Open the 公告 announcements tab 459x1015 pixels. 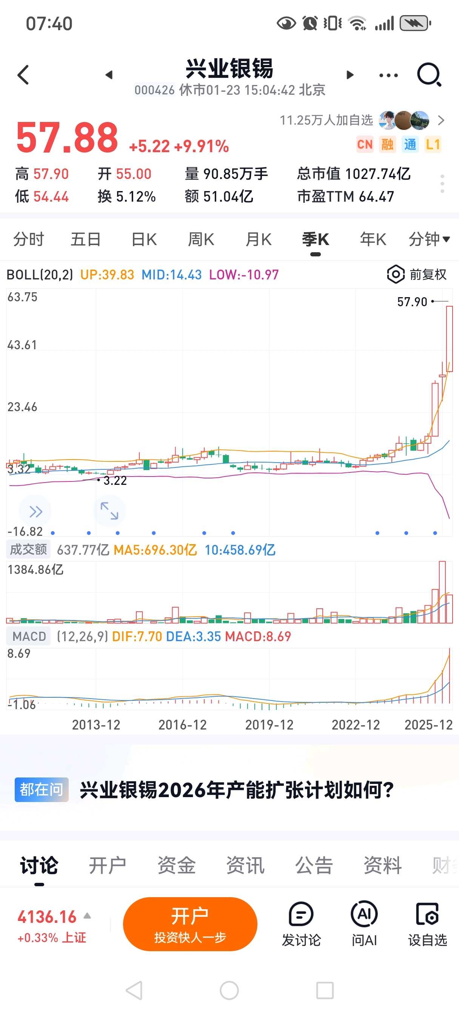tap(314, 866)
